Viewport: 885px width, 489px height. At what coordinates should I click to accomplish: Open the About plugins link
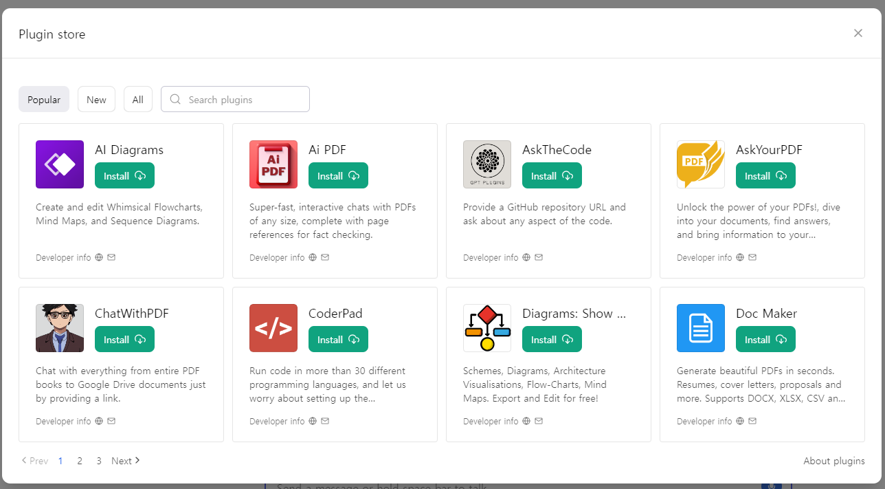point(834,461)
